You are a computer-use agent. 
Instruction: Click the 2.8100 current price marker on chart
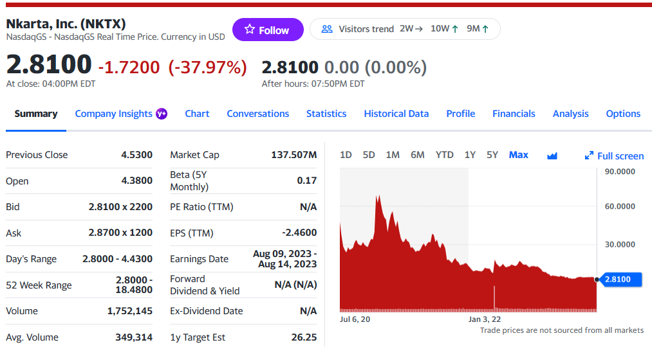tap(621, 280)
